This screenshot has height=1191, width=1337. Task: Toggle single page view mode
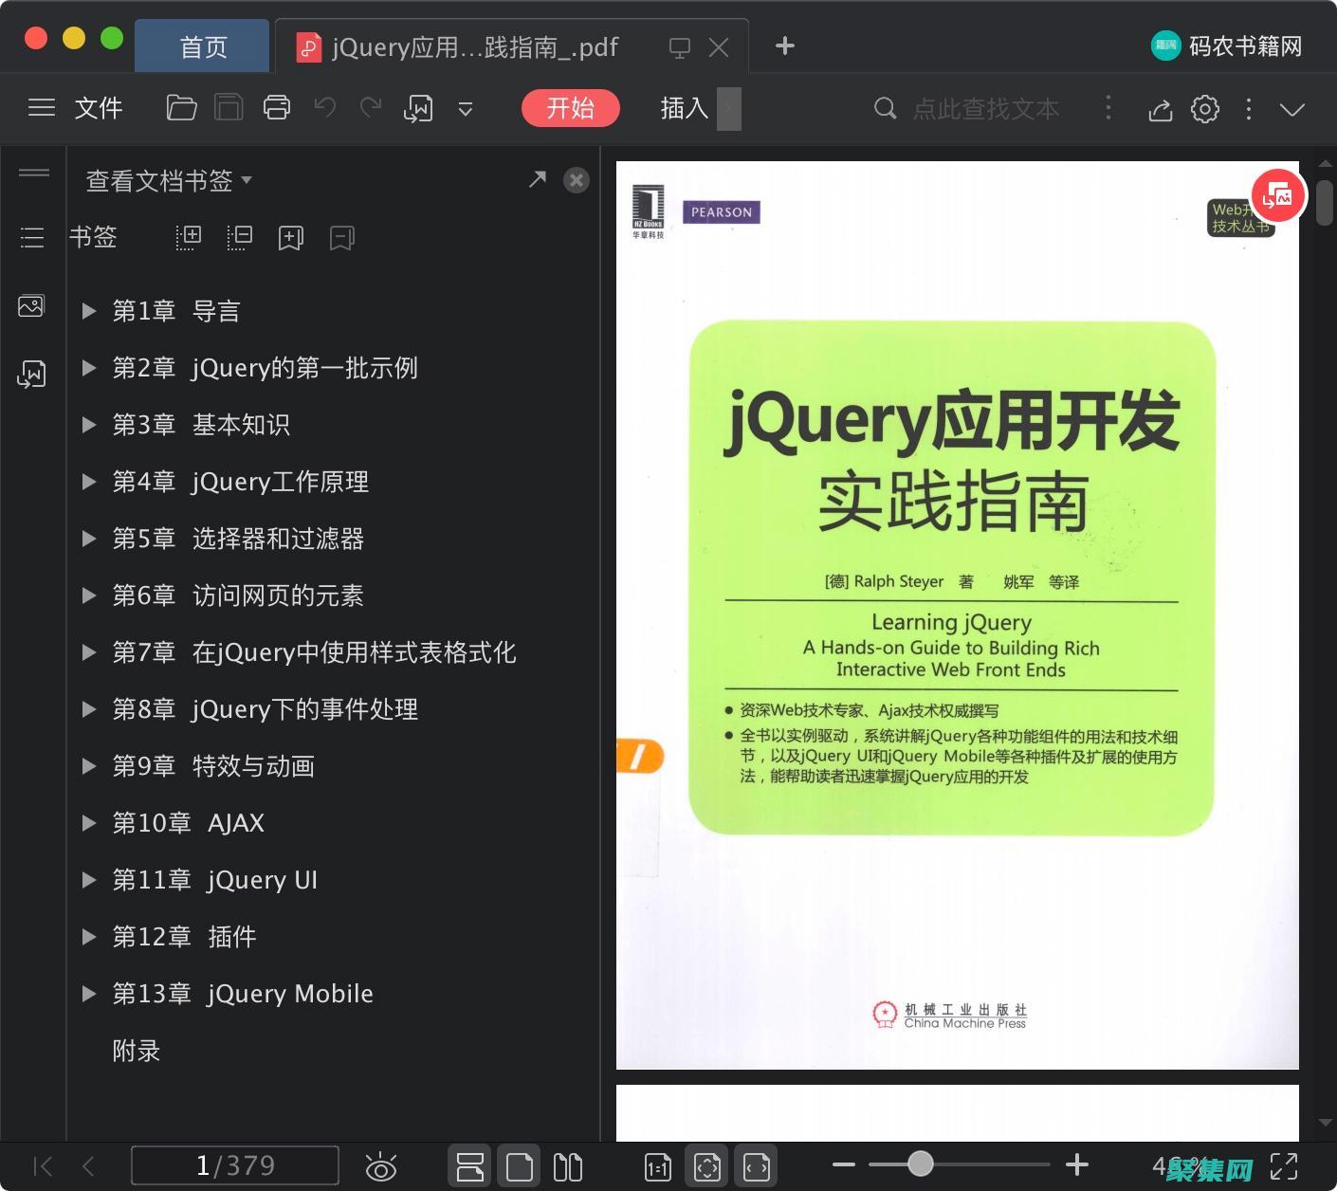(519, 1165)
